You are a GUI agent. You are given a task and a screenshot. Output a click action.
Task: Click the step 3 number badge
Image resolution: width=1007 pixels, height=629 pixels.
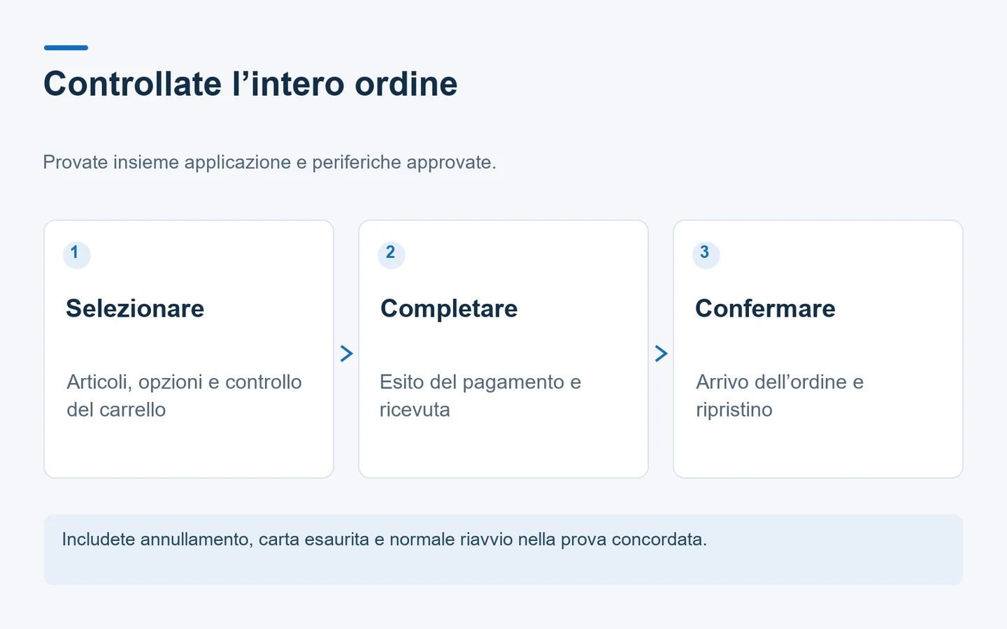click(x=706, y=254)
